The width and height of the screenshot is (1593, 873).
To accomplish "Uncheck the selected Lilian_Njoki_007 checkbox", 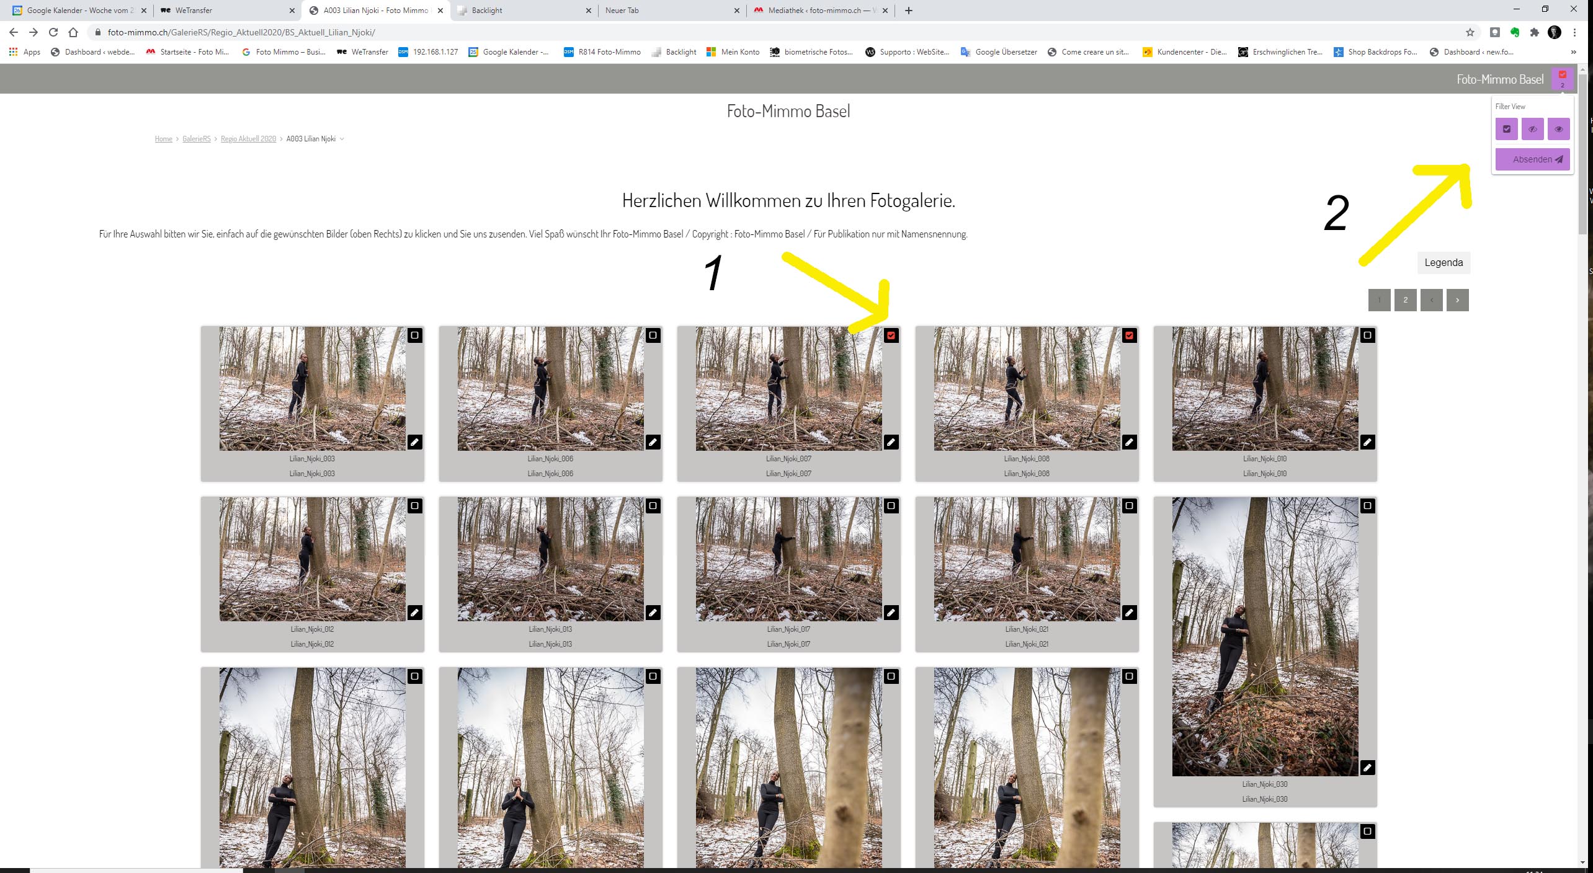I will (891, 335).
